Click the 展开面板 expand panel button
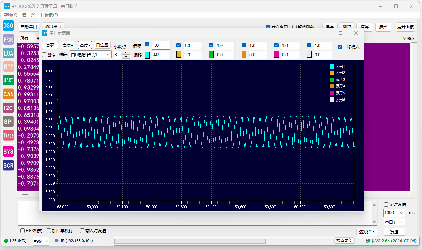The image size is (422, 250). (406, 27)
